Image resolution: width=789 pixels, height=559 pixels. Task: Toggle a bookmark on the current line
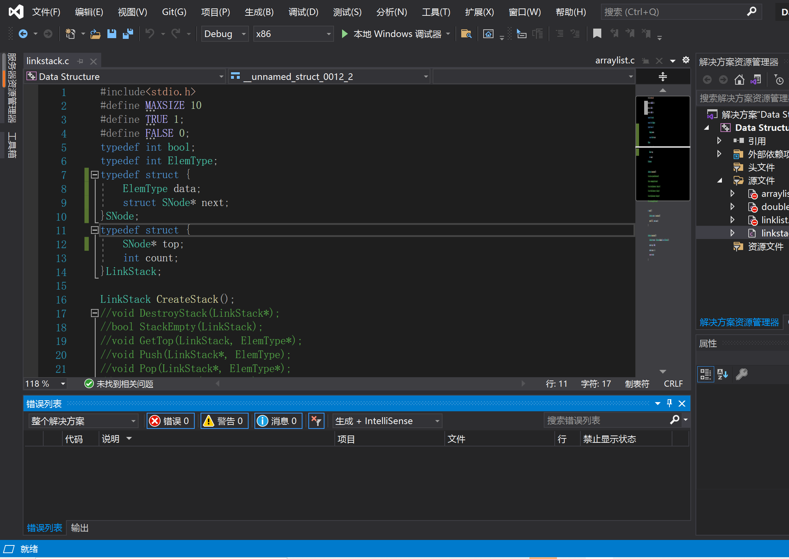point(597,33)
